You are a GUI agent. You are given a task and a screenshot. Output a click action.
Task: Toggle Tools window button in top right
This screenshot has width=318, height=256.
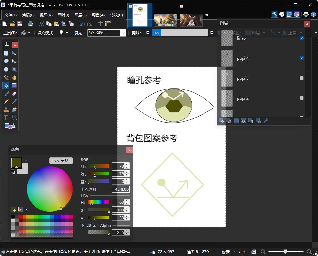pos(274,14)
